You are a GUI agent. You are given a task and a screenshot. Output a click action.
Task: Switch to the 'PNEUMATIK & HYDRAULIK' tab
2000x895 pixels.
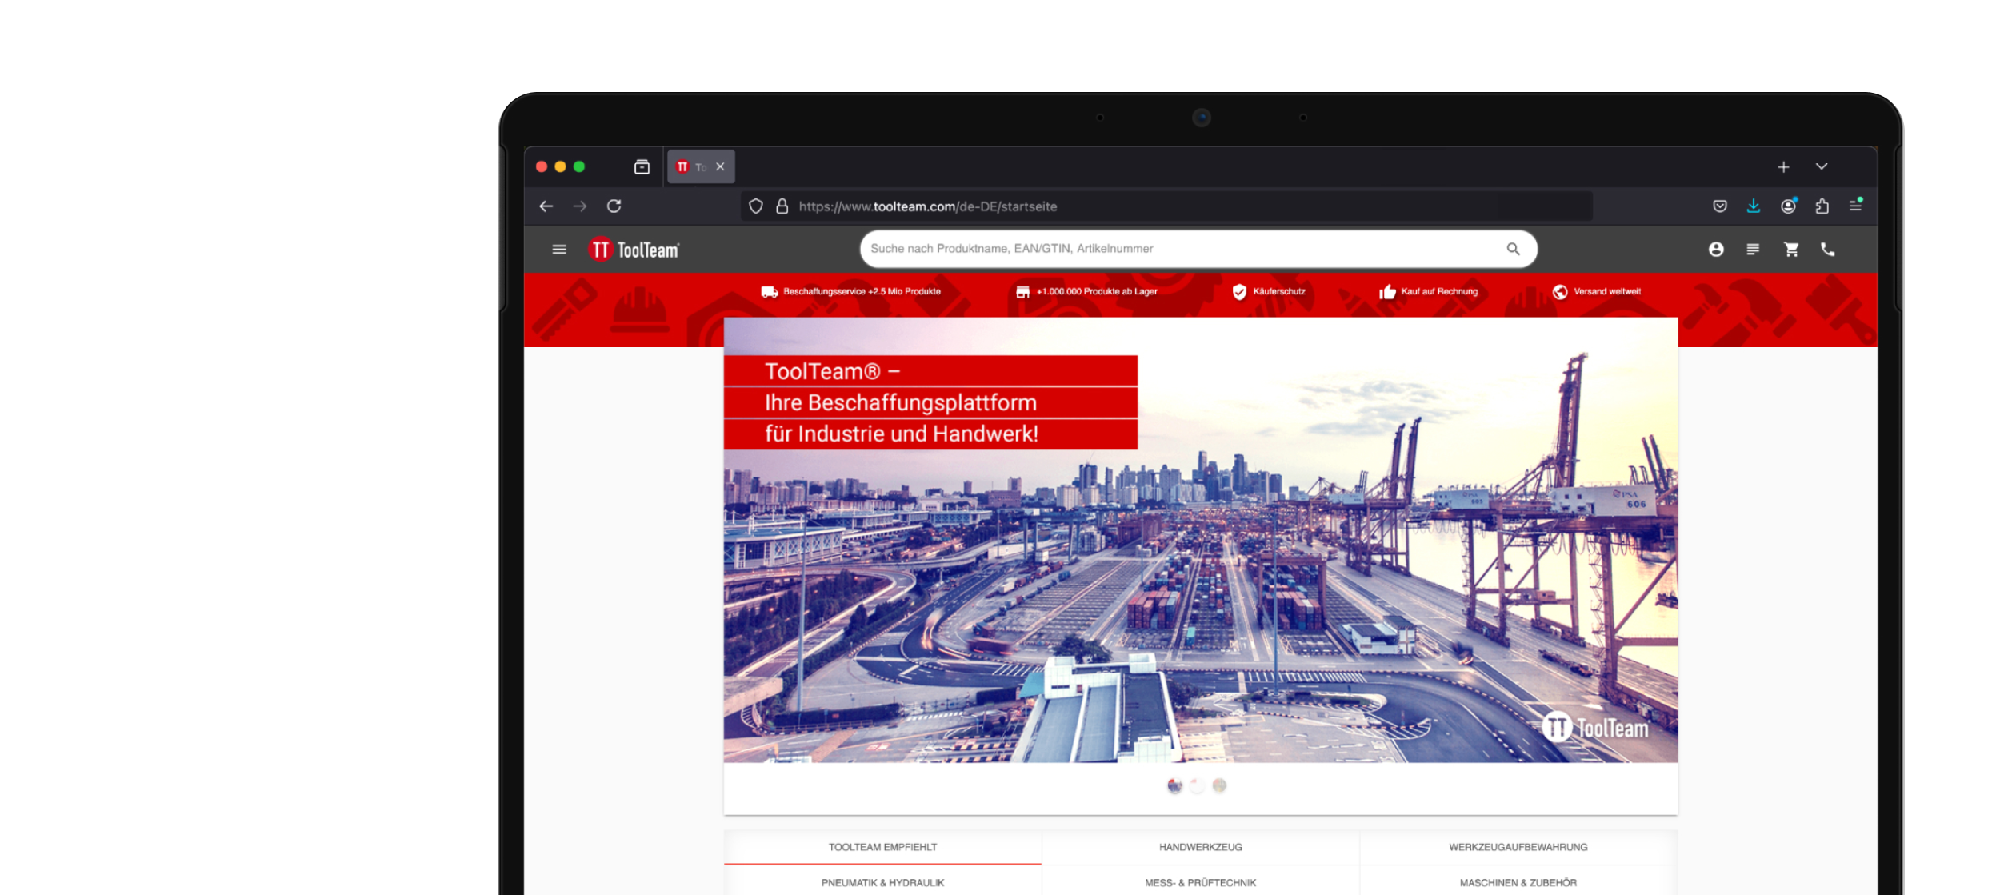882,883
